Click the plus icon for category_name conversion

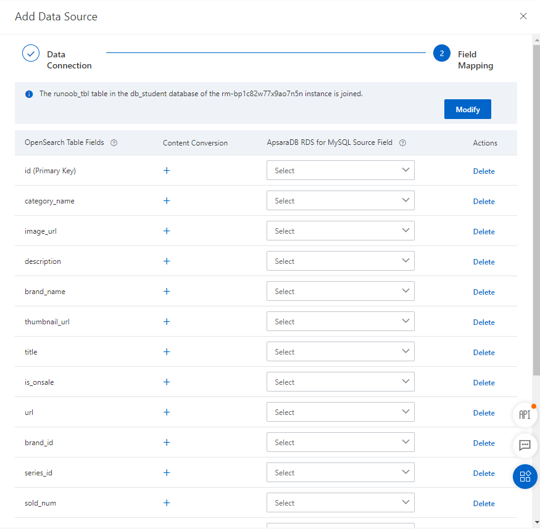(x=167, y=201)
